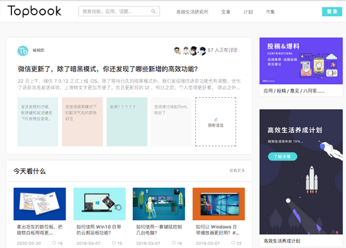Open comment card mentioning nfc
The image size is (346, 248).
(171, 122)
